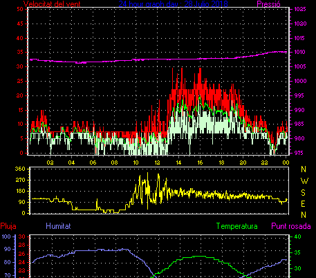316x278 pixels.
Task: Click the red wind gust peak near 16 hours
Action: pos(200,69)
